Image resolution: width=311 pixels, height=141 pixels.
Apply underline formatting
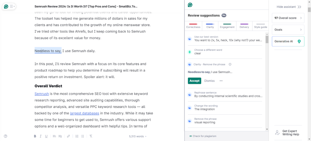point(46,136)
